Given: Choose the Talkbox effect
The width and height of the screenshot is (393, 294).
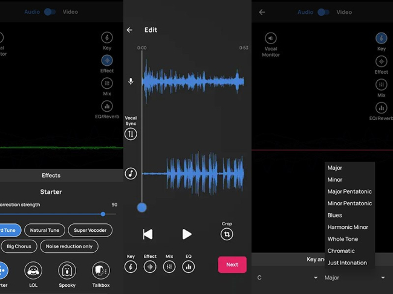Looking at the screenshot, I should click(x=101, y=270).
